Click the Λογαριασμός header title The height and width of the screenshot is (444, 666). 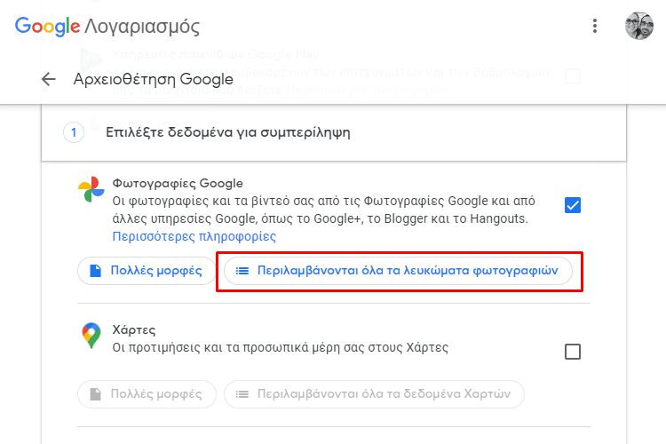(x=142, y=27)
